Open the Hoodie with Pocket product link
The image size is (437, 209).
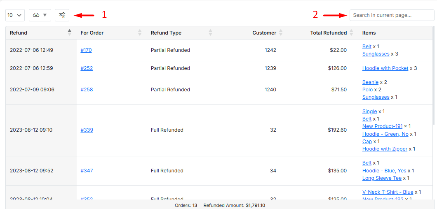(385, 68)
